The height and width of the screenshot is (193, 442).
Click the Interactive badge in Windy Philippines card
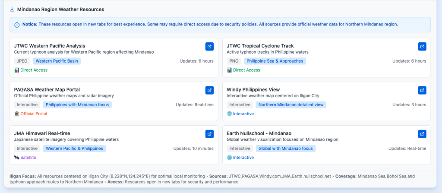click(240, 104)
